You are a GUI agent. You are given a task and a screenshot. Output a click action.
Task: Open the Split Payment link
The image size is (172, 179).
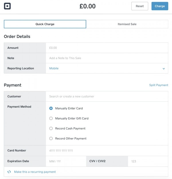pyautogui.click(x=159, y=85)
